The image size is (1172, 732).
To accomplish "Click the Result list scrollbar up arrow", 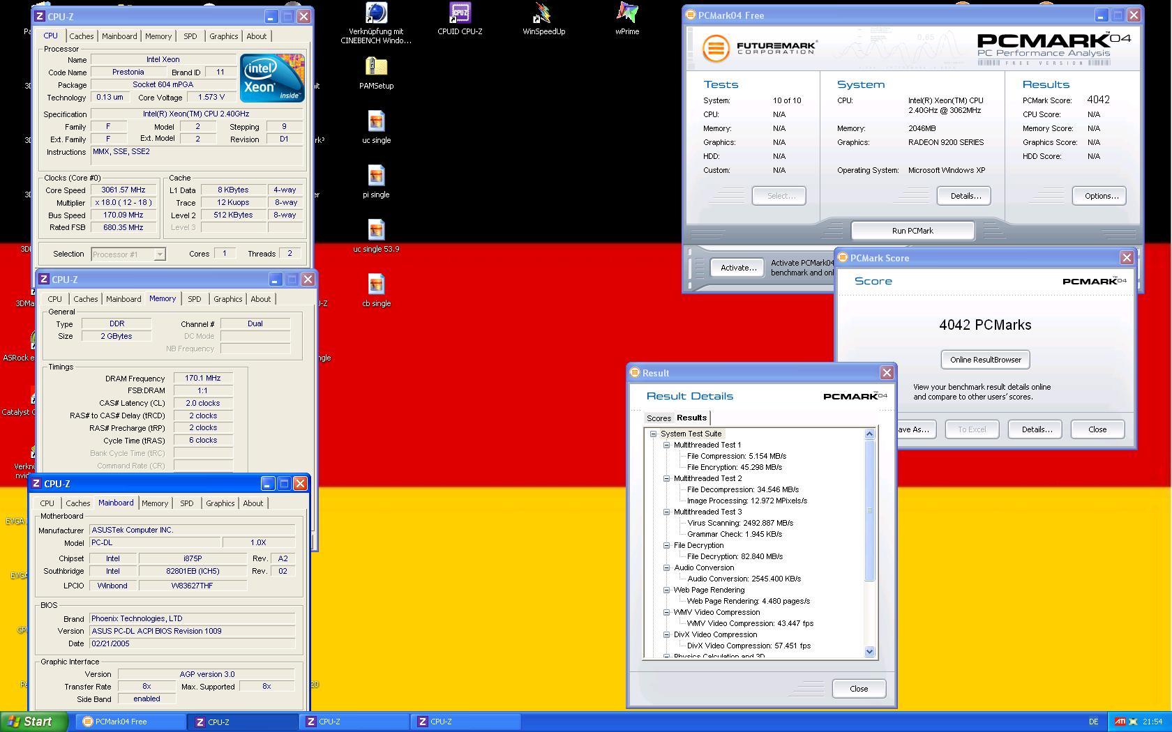I will coord(869,434).
